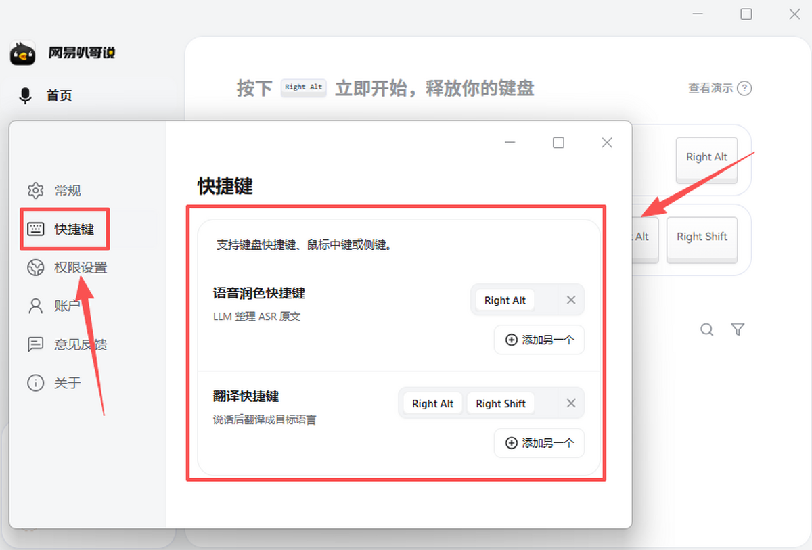
Task: Go to 首页 in the main window
Action: [46, 95]
